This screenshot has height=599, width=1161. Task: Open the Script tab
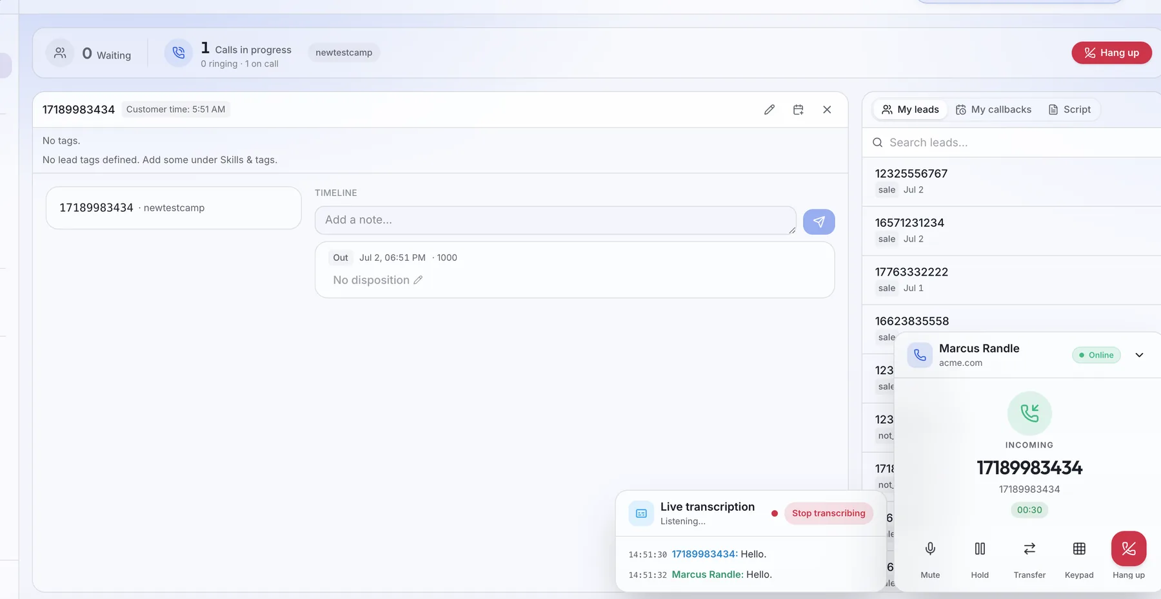(1069, 109)
